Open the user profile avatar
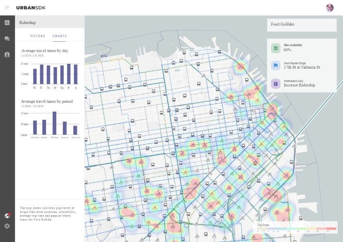This screenshot has height=242, width=343. [330, 8]
